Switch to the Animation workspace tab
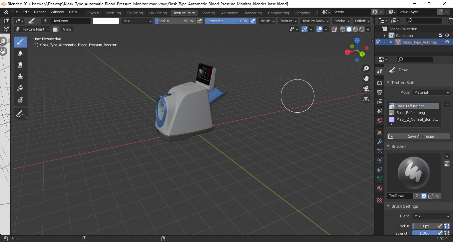This screenshot has height=242, width=453. point(230,13)
